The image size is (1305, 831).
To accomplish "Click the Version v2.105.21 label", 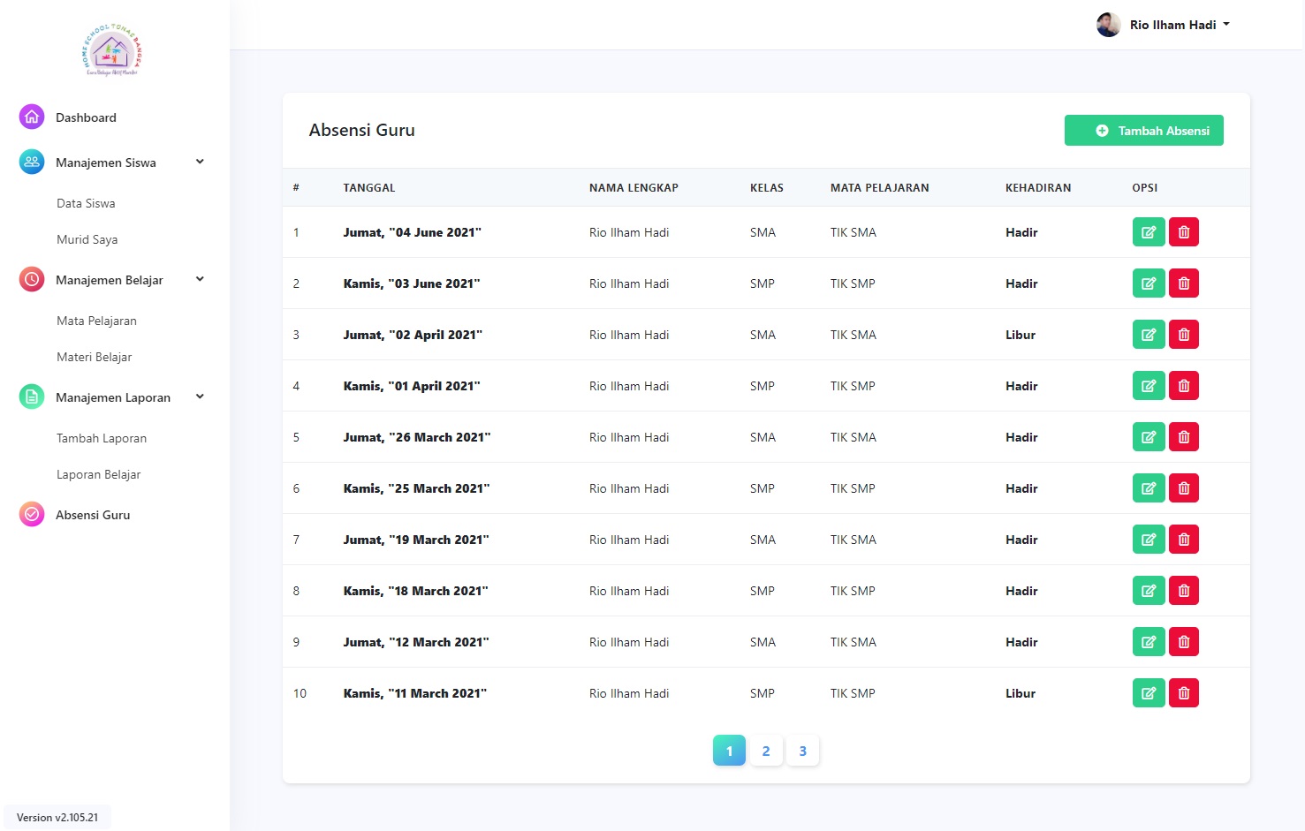I will pos(57,818).
